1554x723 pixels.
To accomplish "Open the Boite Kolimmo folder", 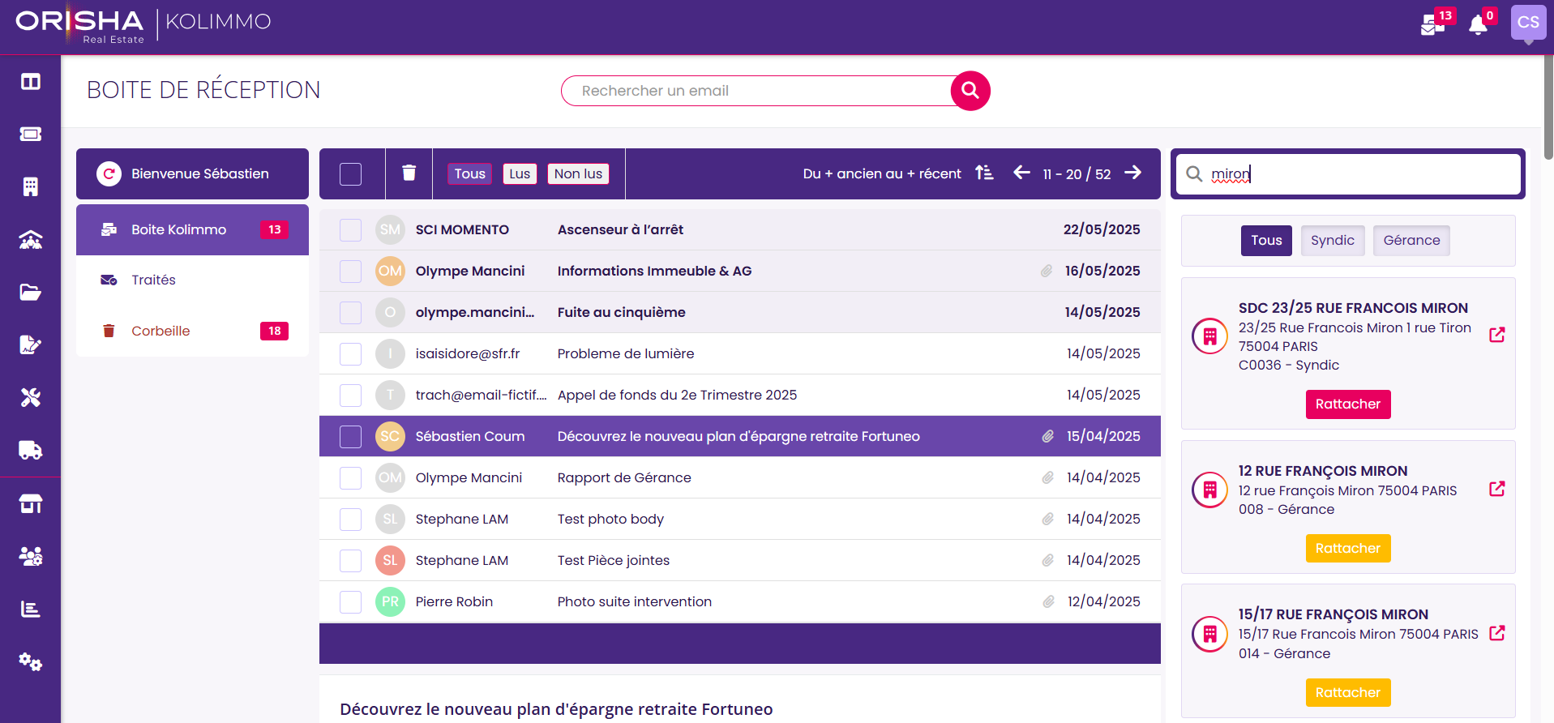I will [x=193, y=229].
